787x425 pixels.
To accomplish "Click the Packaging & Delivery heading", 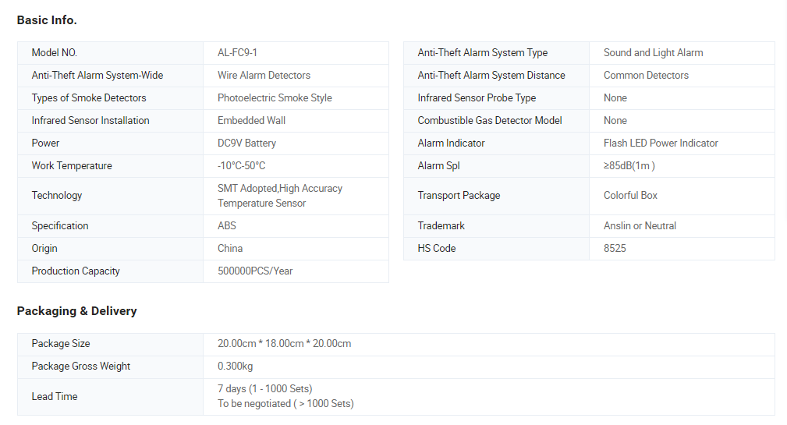I will [76, 311].
